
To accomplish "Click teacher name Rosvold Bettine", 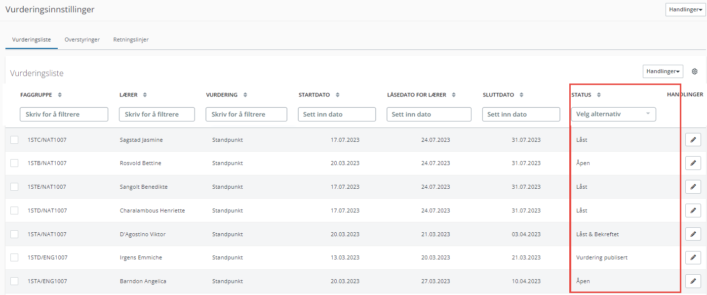I will 141,163.
